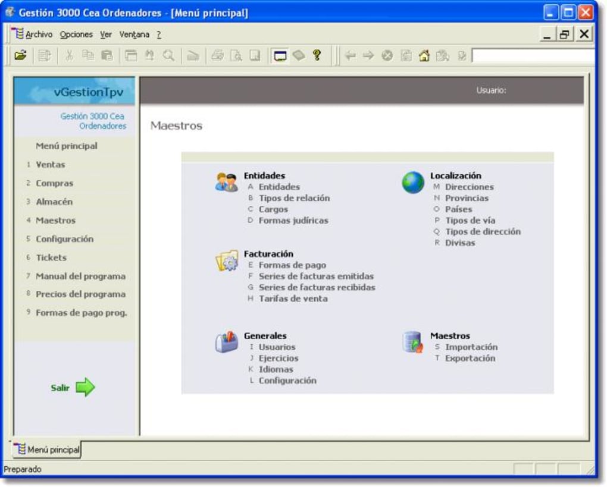The width and height of the screenshot is (607, 487).
Task: Click the green Salir arrow icon
Action: 85,387
